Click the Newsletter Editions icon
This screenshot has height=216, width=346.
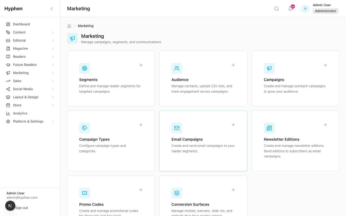269,128
